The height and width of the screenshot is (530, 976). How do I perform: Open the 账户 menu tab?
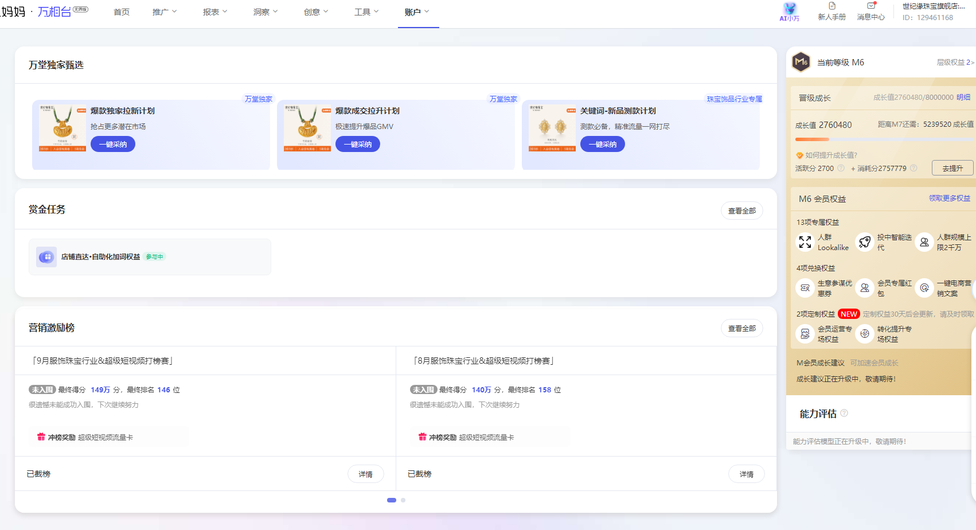[x=417, y=12]
